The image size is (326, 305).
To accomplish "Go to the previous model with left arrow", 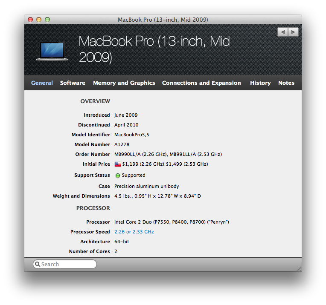I will coord(283,32).
